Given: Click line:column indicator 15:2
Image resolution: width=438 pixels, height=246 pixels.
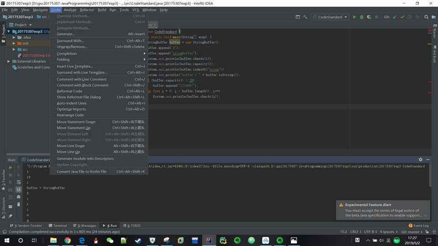Looking at the screenshot, I should [343, 232].
